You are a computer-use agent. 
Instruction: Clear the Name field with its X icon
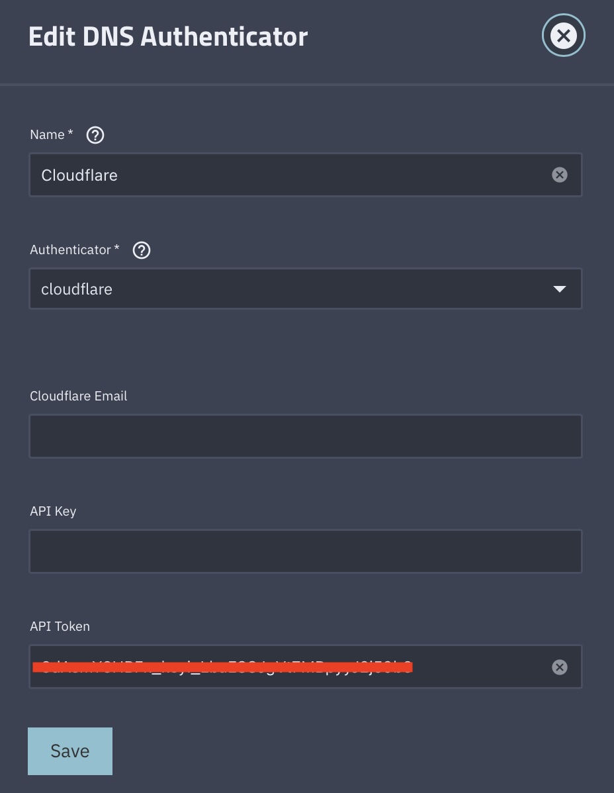coord(560,175)
